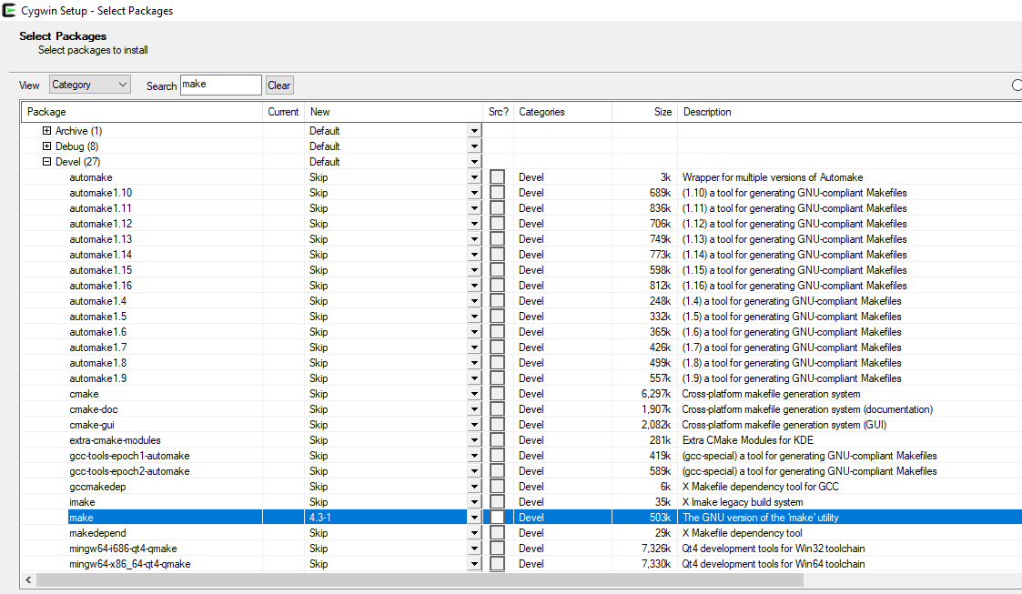Toggle source checkbox for imake
Screen dimensions: 1022x594
tap(497, 502)
